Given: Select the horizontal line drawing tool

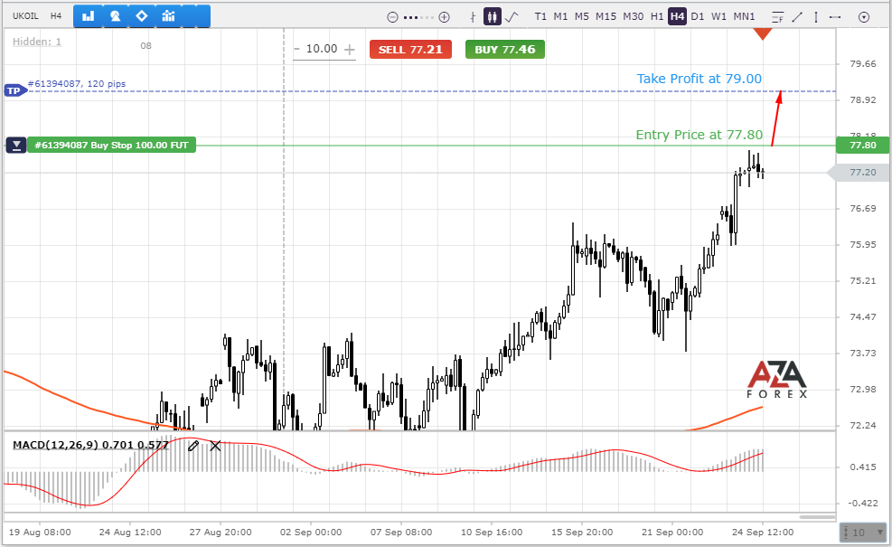Looking at the screenshot, I should (x=835, y=16).
